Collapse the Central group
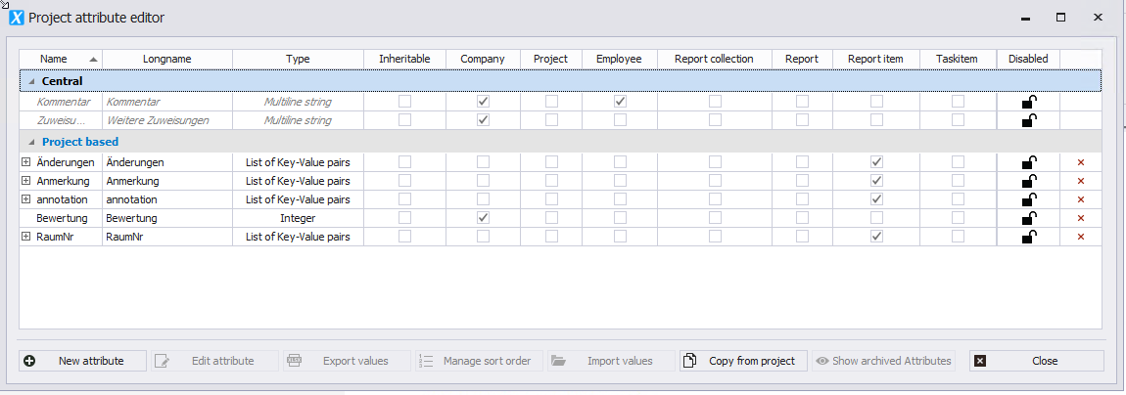 pyautogui.click(x=31, y=82)
